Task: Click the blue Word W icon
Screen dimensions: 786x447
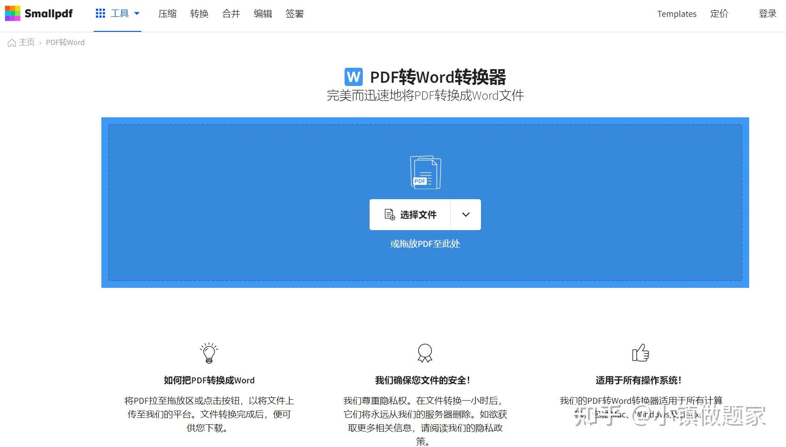Action: coord(353,77)
